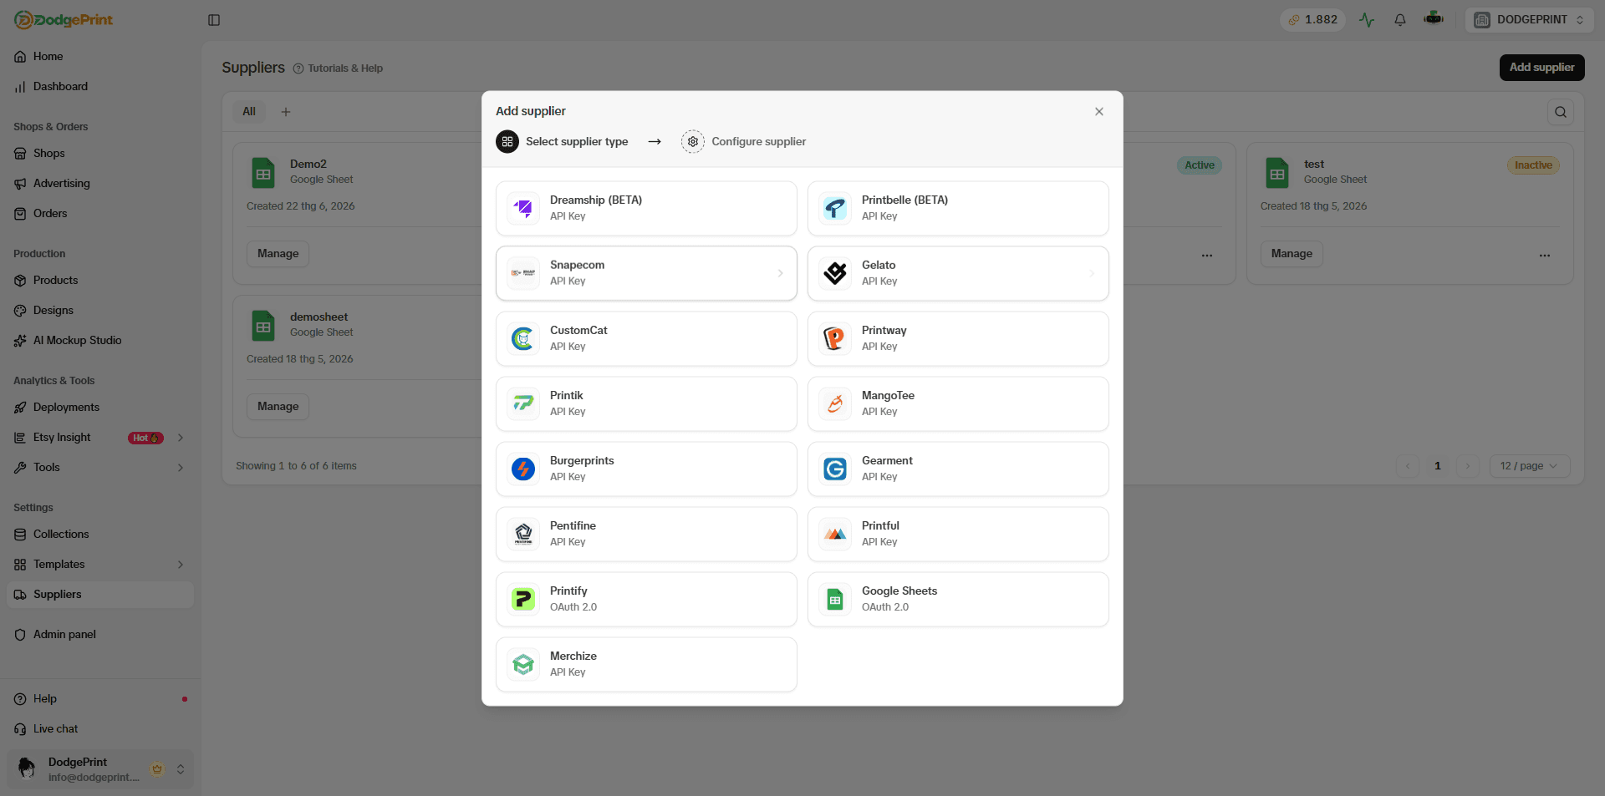Image resolution: width=1605 pixels, height=796 pixels.
Task: Click the Printway supplier logo
Action: pyautogui.click(x=835, y=338)
